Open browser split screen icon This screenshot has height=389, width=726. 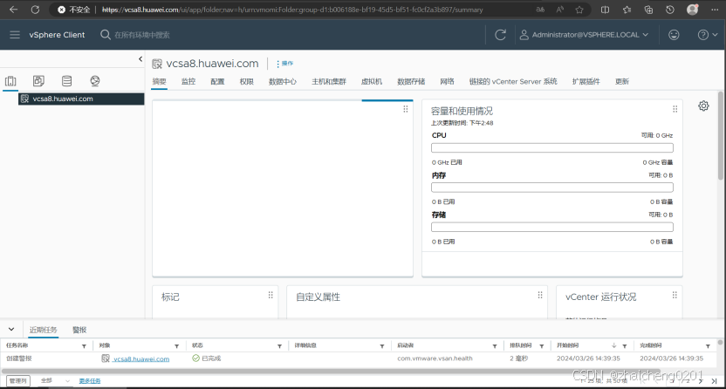click(605, 10)
